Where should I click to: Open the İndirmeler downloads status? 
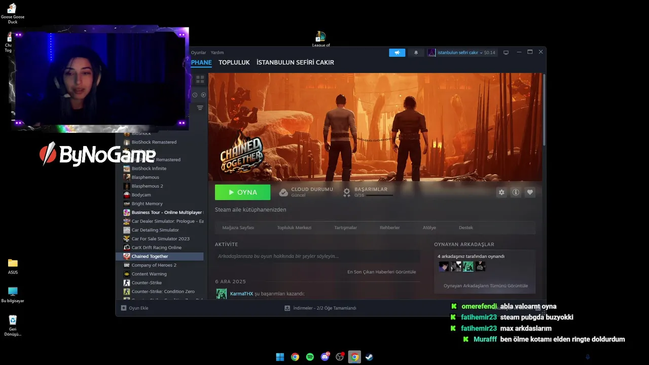(x=320, y=308)
